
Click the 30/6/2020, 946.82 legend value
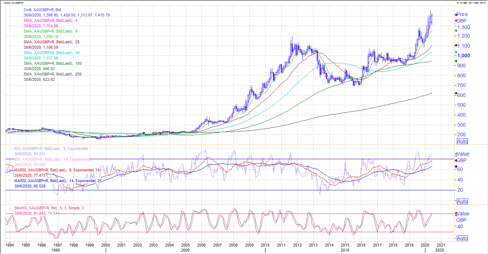[39, 69]
